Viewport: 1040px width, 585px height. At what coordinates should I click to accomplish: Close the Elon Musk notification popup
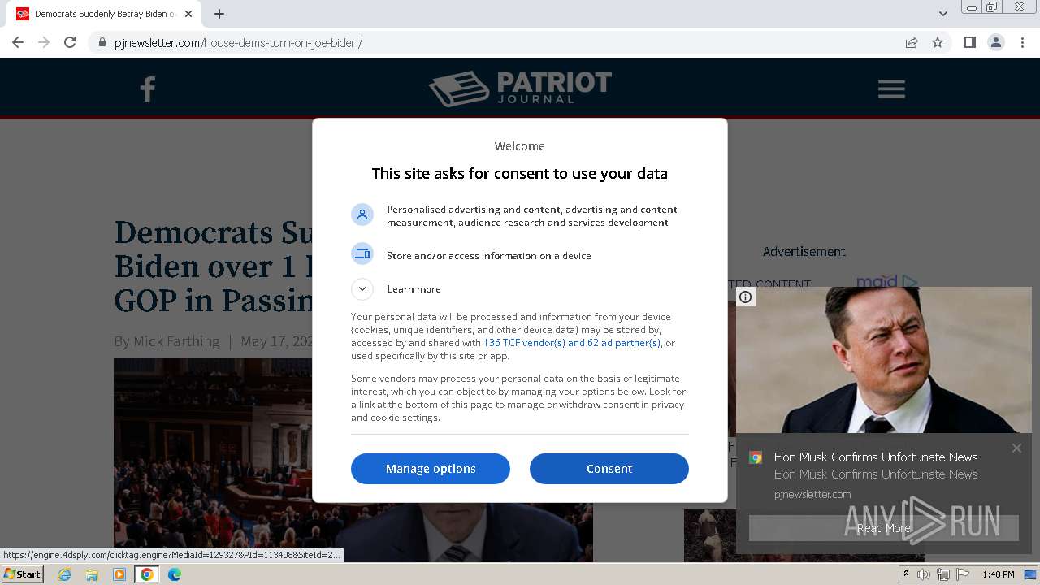[1016, 448]
